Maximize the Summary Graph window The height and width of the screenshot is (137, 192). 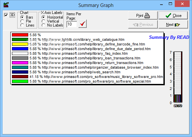point(170,4)
